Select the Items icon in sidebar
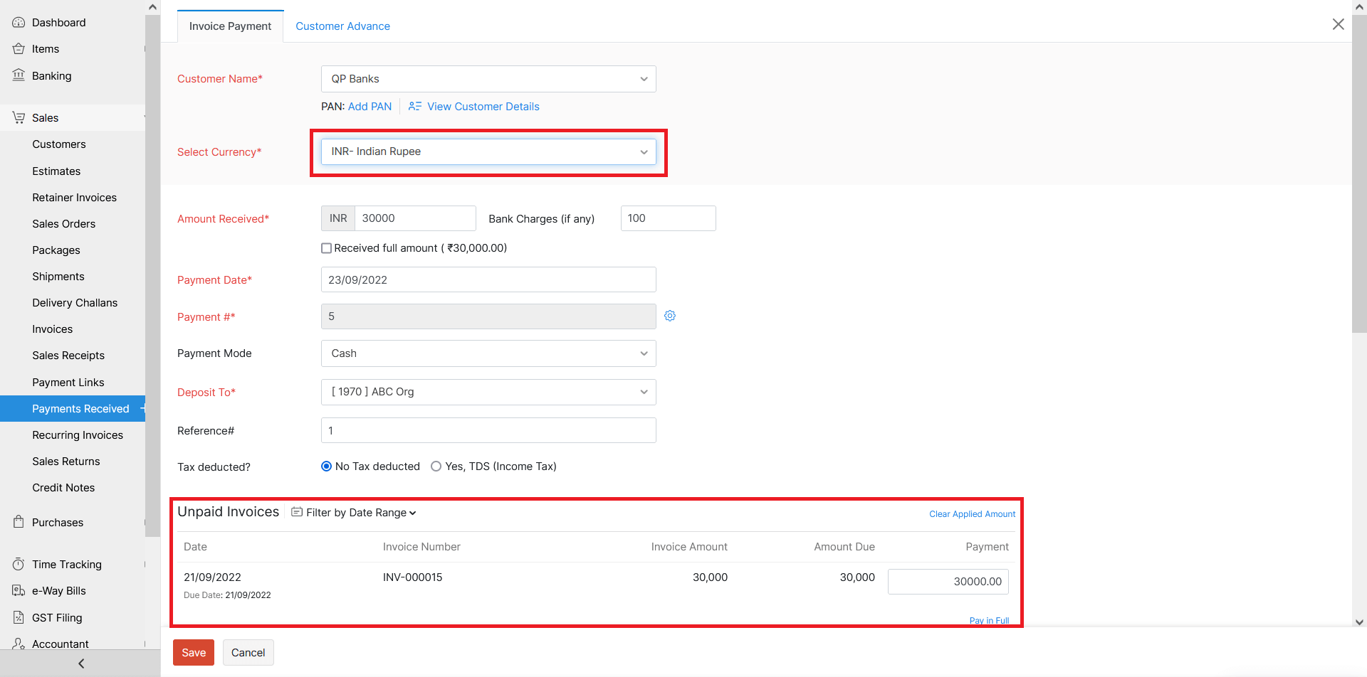This screenshot has width=1367, height=677. coord(19,48)
